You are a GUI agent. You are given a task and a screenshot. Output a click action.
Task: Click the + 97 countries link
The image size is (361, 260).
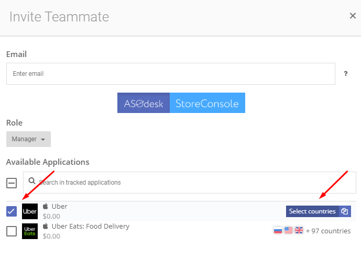tap(328, 231)
